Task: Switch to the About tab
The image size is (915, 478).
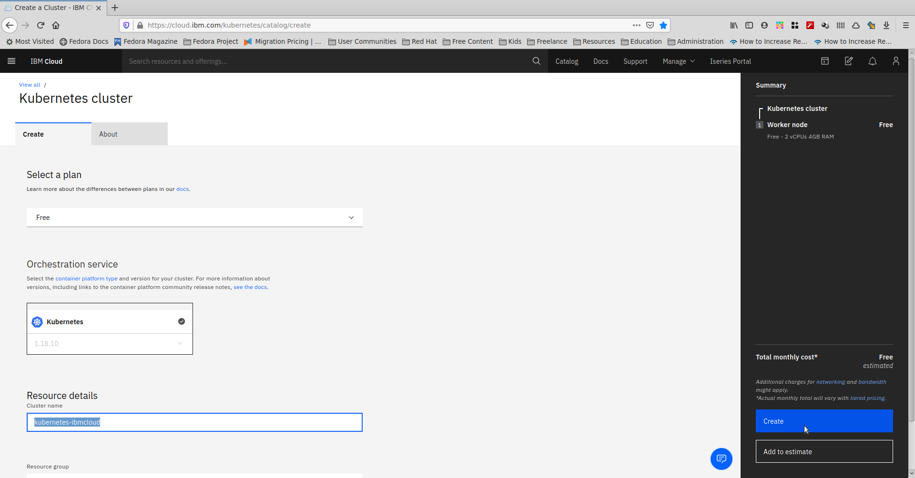Action: (x=130, y=134)
